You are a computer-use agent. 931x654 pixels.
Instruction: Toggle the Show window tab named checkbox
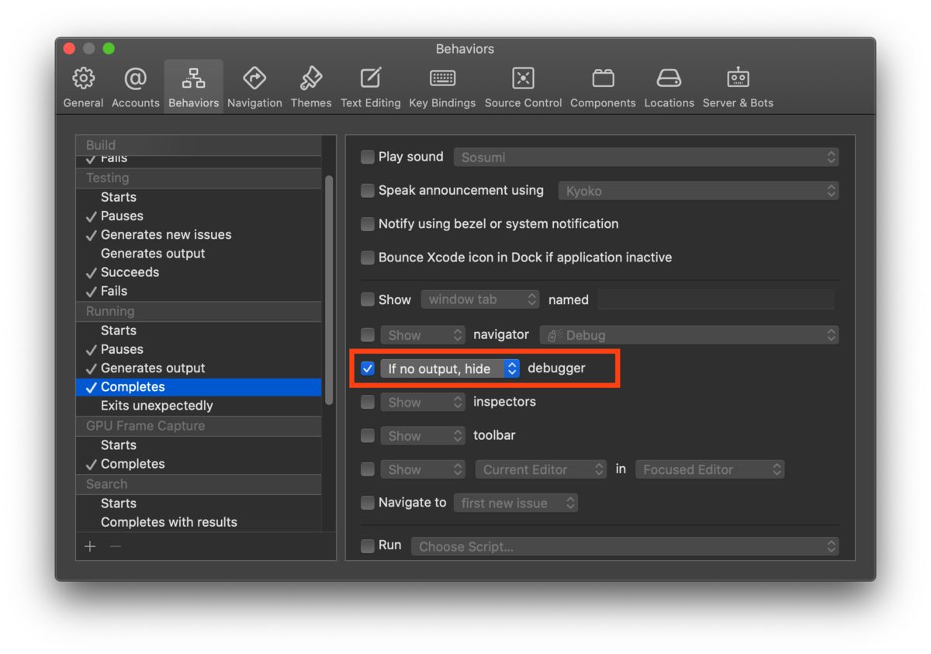[x=368, y=299]
